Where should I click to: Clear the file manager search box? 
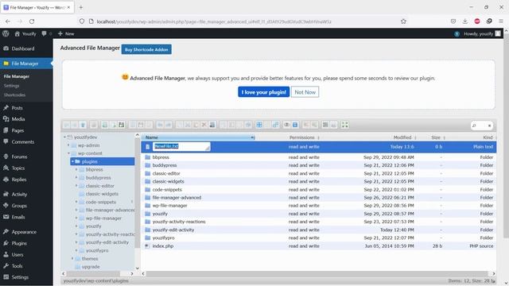(x=489, y=126)
